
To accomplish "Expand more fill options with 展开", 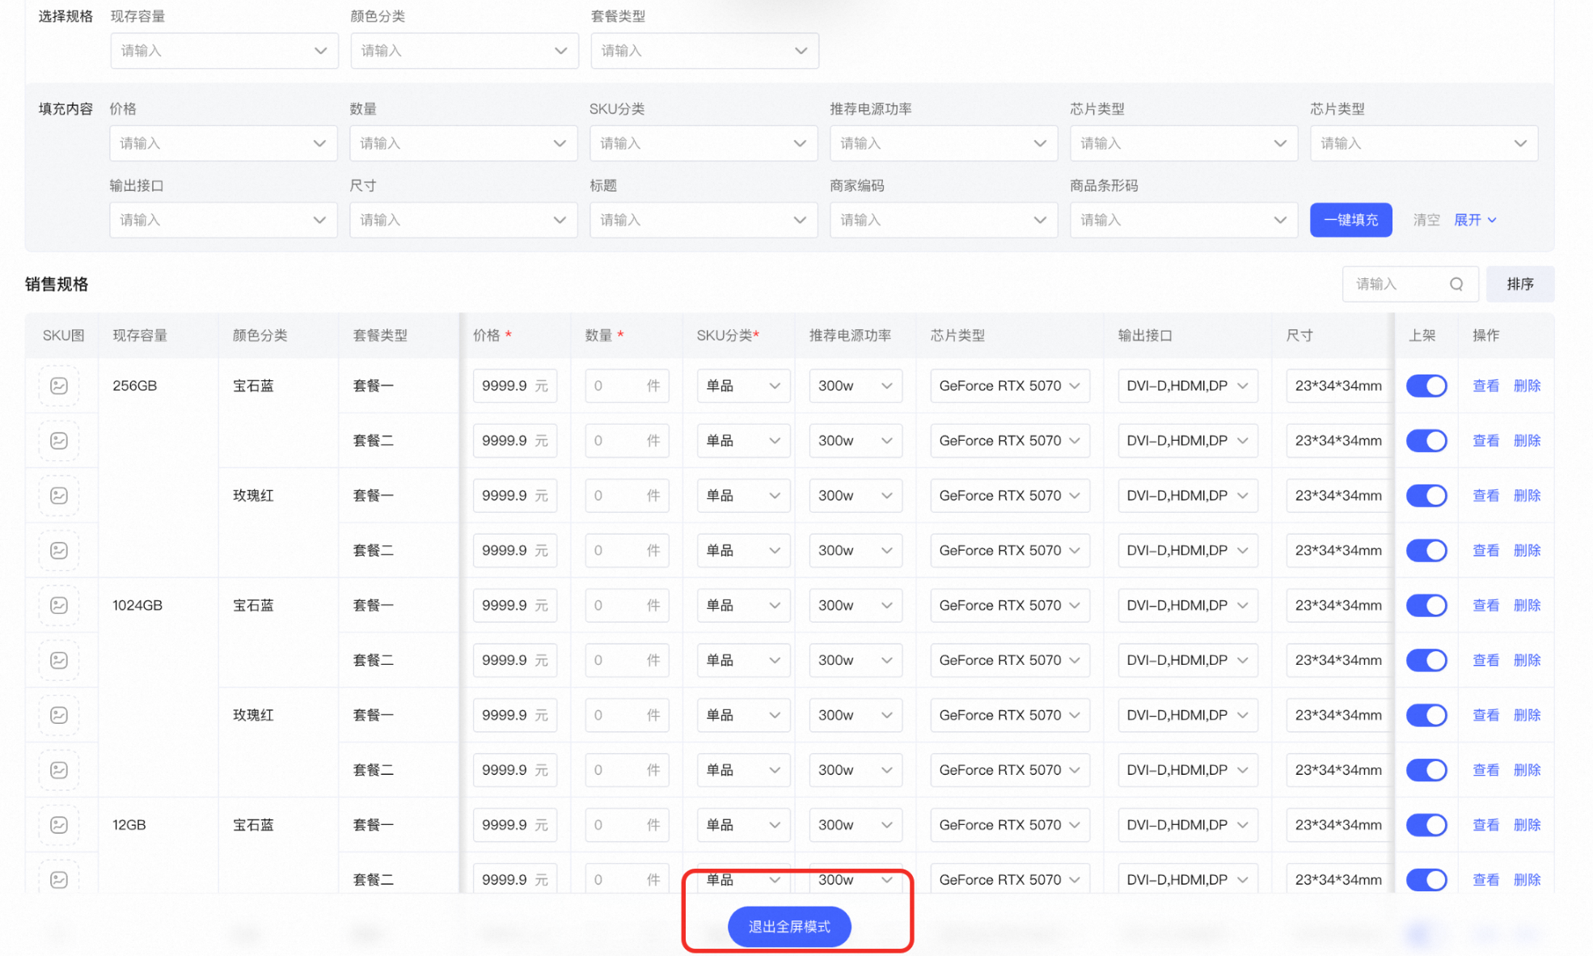I will (1476, 220).
